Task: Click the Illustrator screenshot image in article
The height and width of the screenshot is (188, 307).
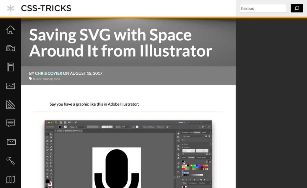Action: [x=128, y=153]
